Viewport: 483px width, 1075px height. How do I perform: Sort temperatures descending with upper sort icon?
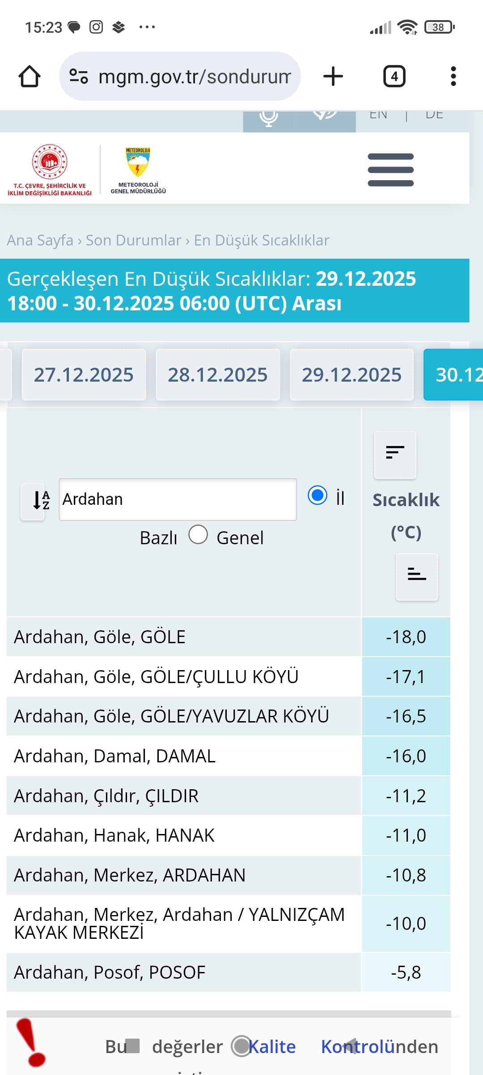point(395,454)
